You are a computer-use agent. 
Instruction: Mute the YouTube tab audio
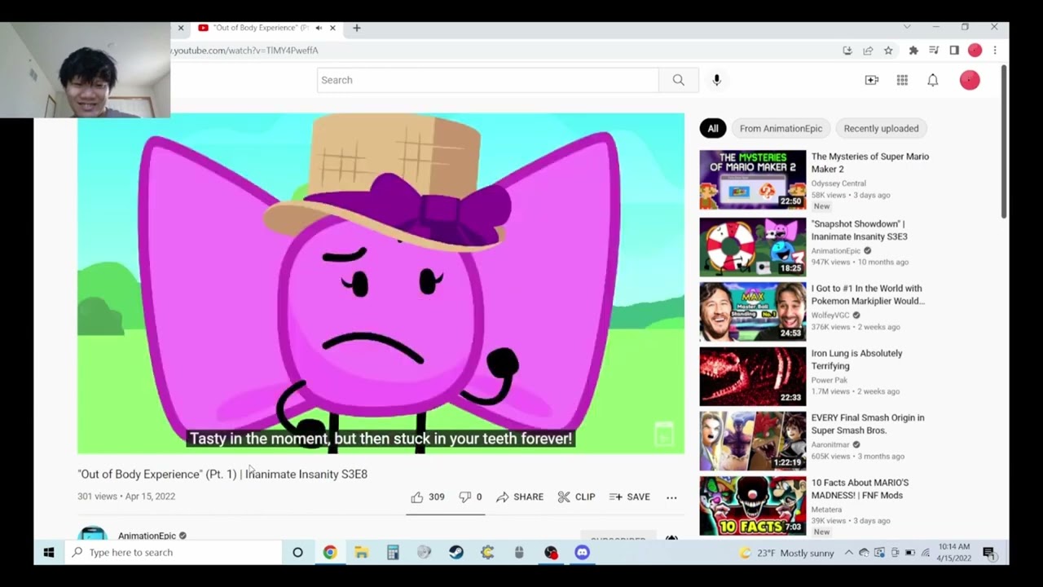(319, 28)
